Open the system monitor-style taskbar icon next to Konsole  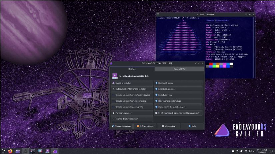pyautogui.click(x=32, y=151)
